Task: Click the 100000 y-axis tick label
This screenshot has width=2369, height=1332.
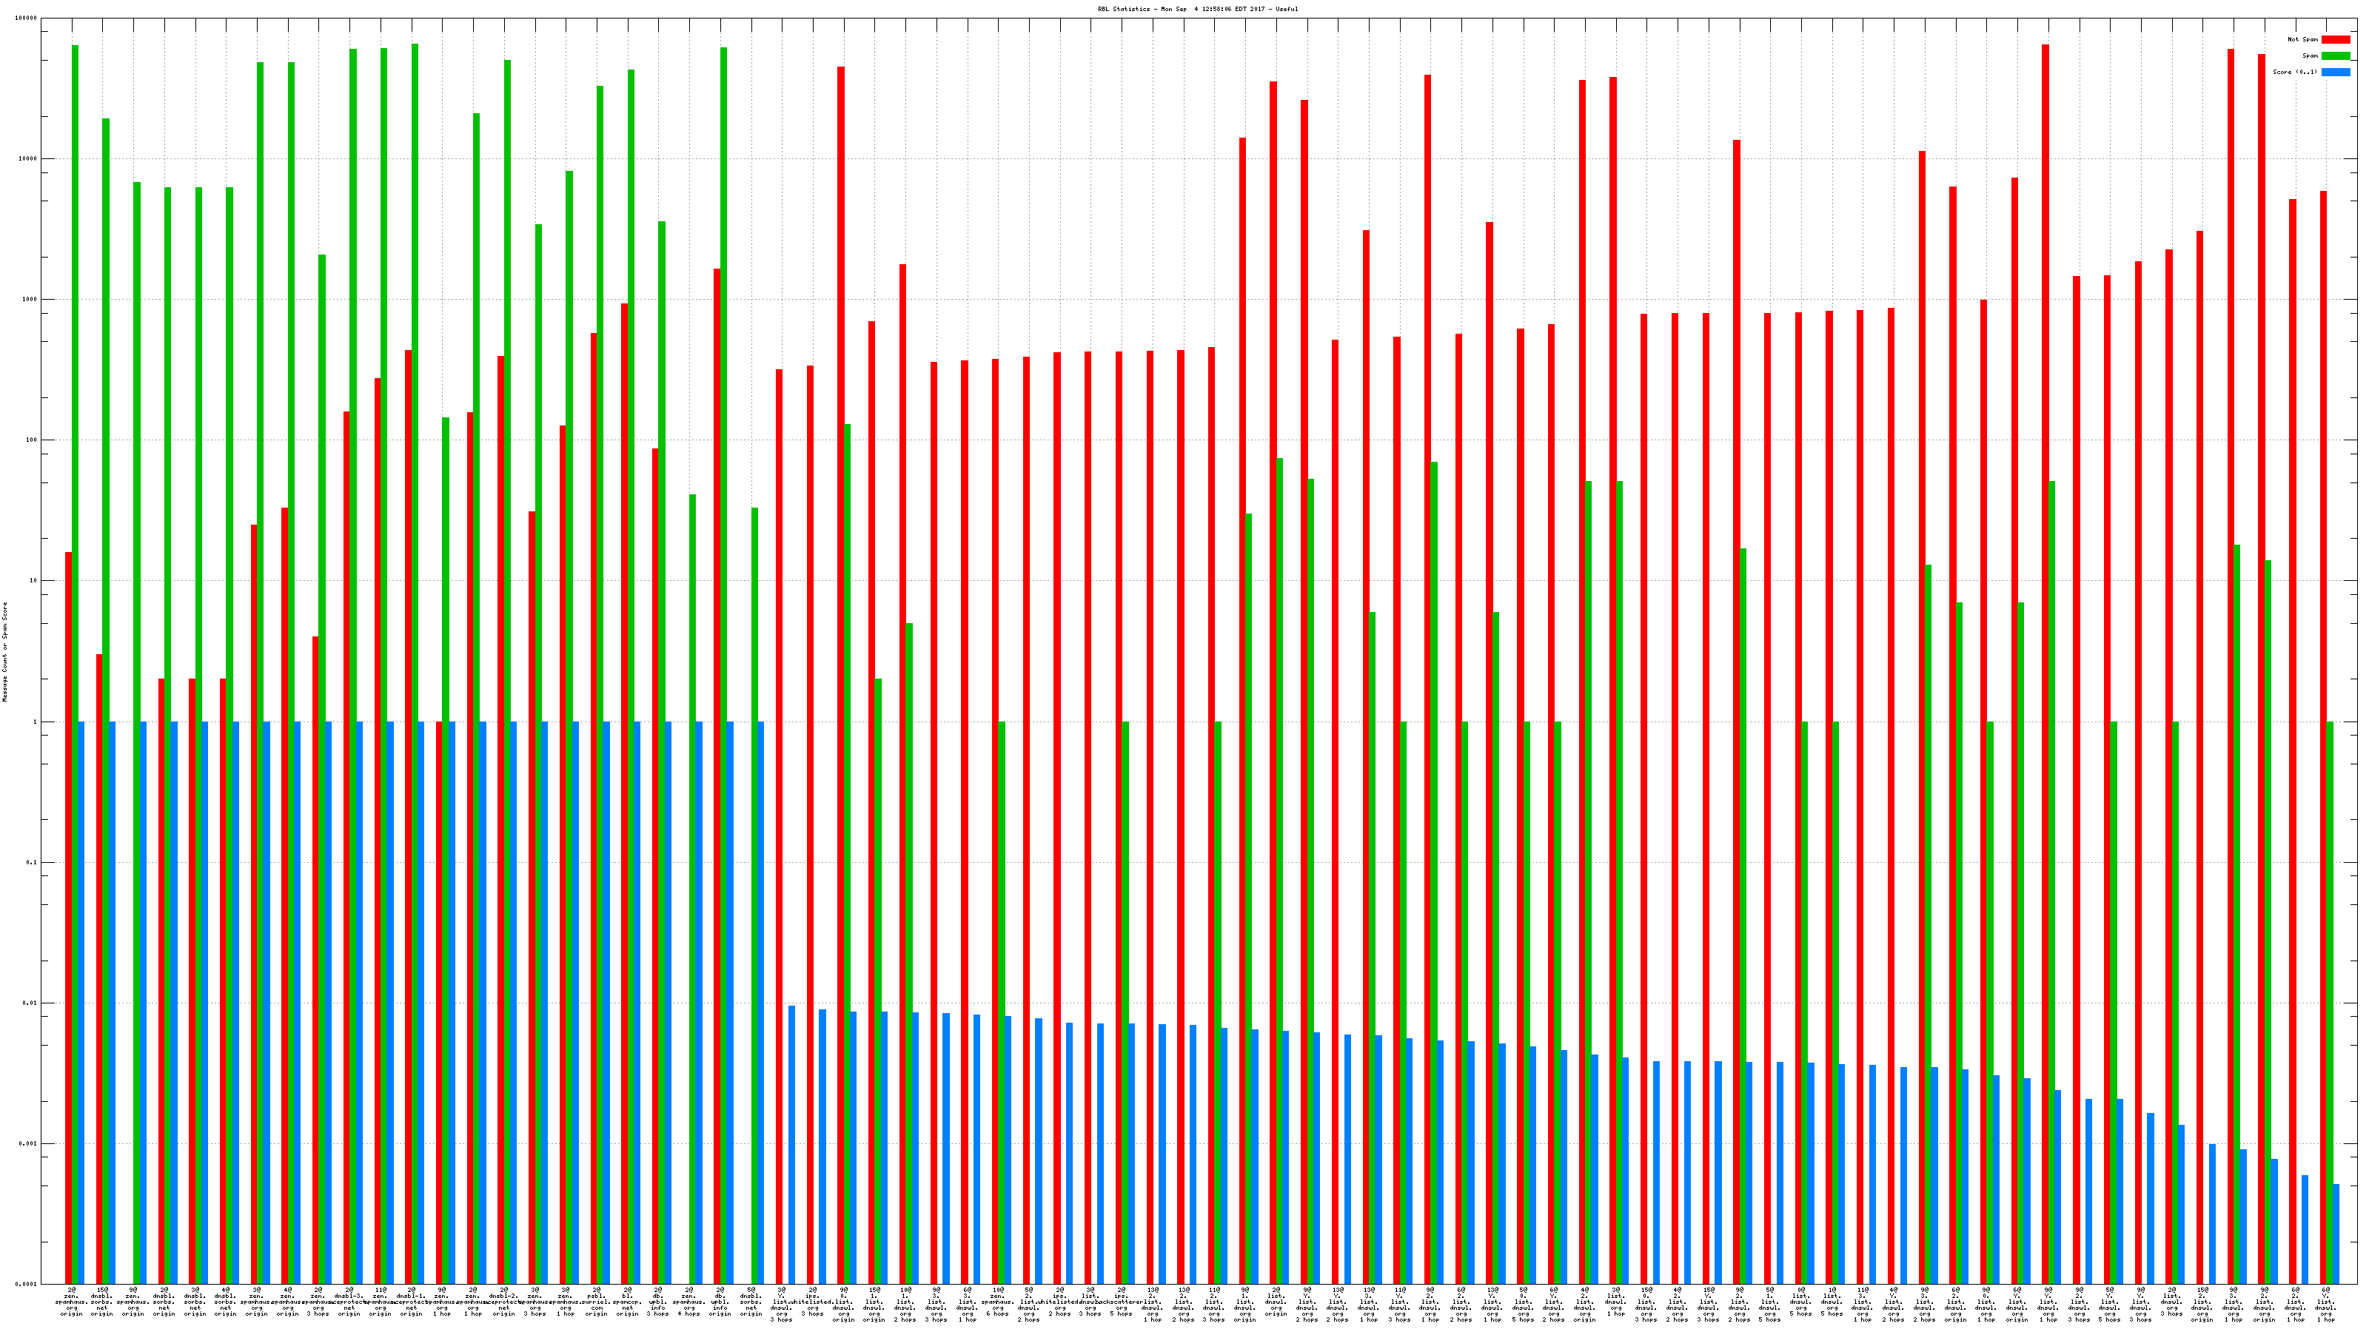Action: [27, 18]
